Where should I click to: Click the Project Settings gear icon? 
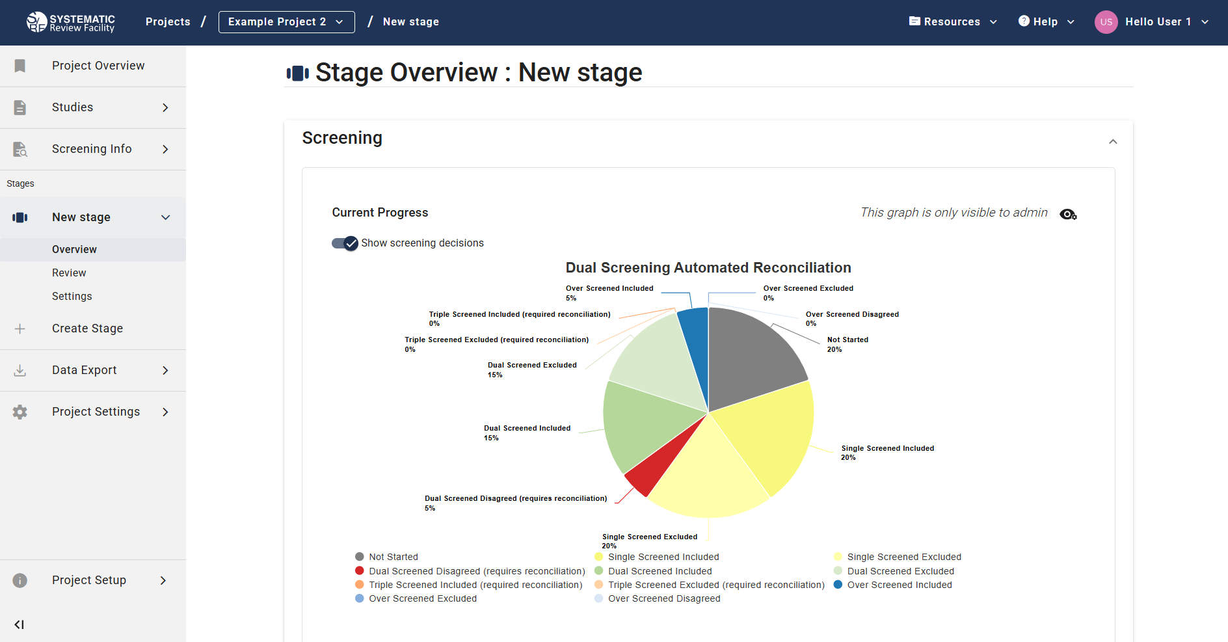click(20, 411)
